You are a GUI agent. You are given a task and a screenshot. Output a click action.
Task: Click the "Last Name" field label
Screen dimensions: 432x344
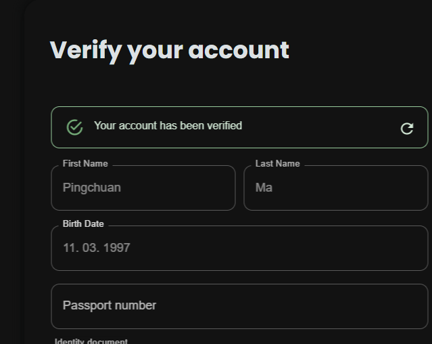click(x=277, y=164)
